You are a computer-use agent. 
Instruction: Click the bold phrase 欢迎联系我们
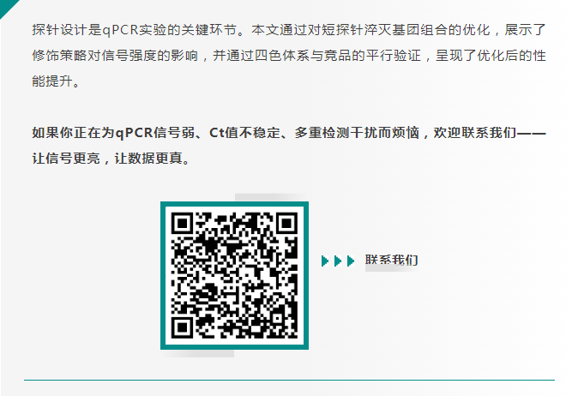(x=475, y=133)
